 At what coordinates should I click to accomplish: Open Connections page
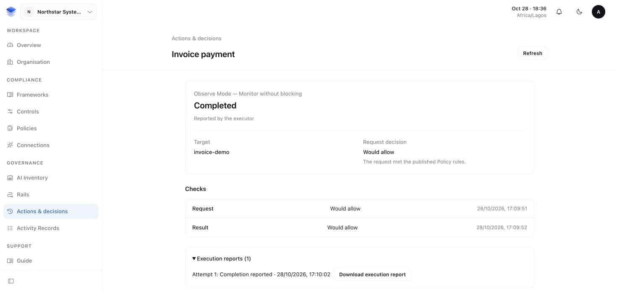pos(51,145)
